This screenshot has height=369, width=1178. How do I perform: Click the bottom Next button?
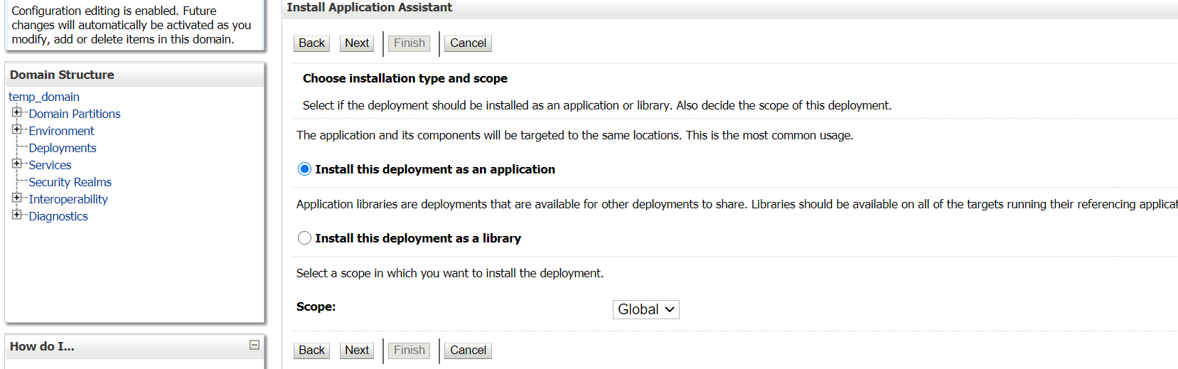pos(357,351)
